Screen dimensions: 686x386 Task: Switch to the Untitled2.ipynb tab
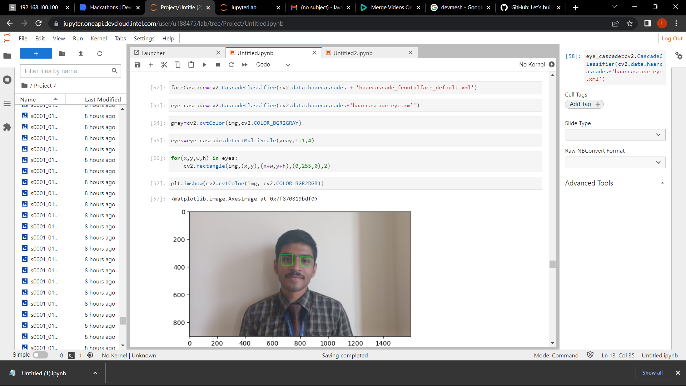click(370, 53)
